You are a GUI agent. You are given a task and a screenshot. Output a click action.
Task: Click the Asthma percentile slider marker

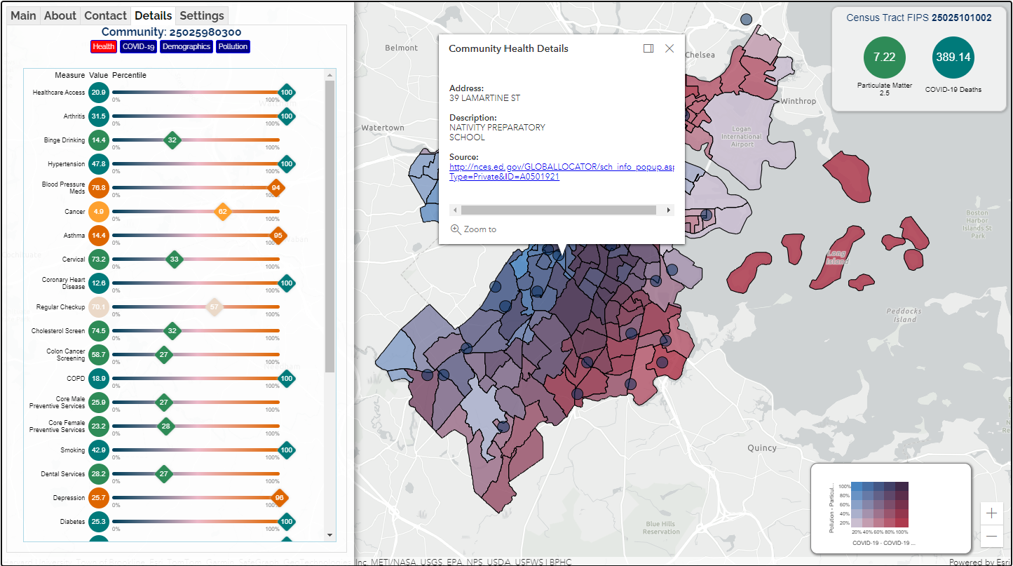tap(278, 236)
